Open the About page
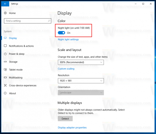The height and width of the screenshot is (134, 156). point(12,93)
